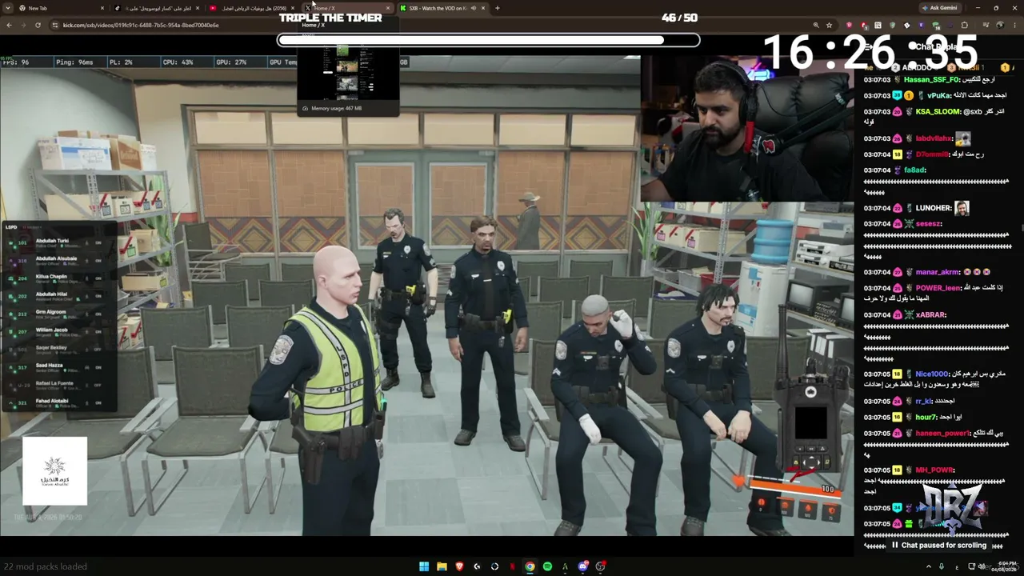Select William Jacob in the LSPD roster
The image size is (1024, 576).
tap(61, 331)
